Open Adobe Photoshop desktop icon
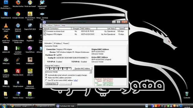Screen dimensions: 193x108 [x=6, y=5]
